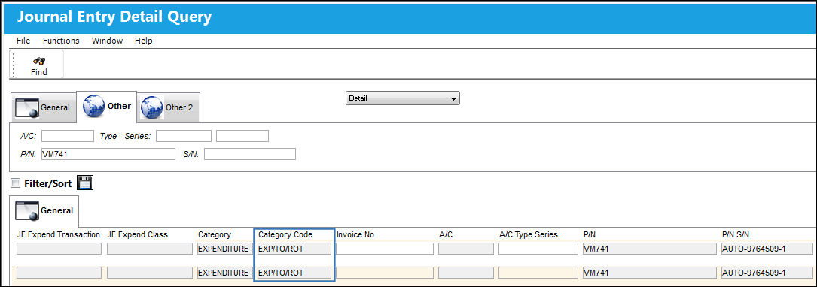The height and width of the screenshot is (287, 817).
Task: Open the Window menu
Action: (108, 41)
